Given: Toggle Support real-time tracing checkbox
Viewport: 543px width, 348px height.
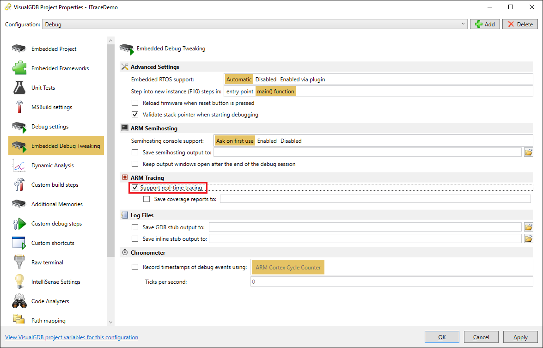Looking at the screenshot, I should (135, 188).
